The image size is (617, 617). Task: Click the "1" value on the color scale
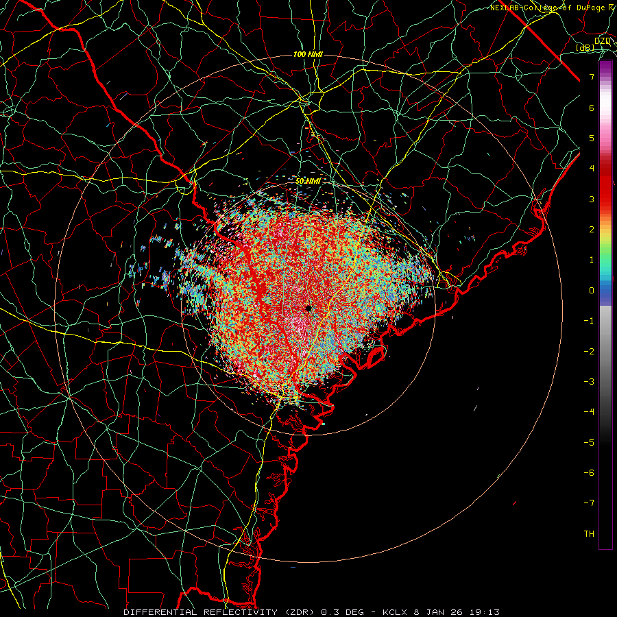[x=592, y=260]
